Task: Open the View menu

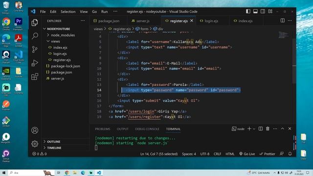Action: (84, 12)
